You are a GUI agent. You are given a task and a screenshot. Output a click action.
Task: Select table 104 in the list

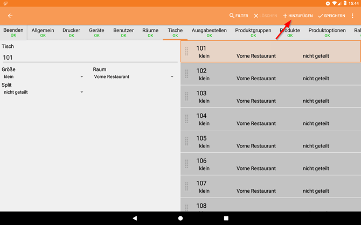click(270, 119)
